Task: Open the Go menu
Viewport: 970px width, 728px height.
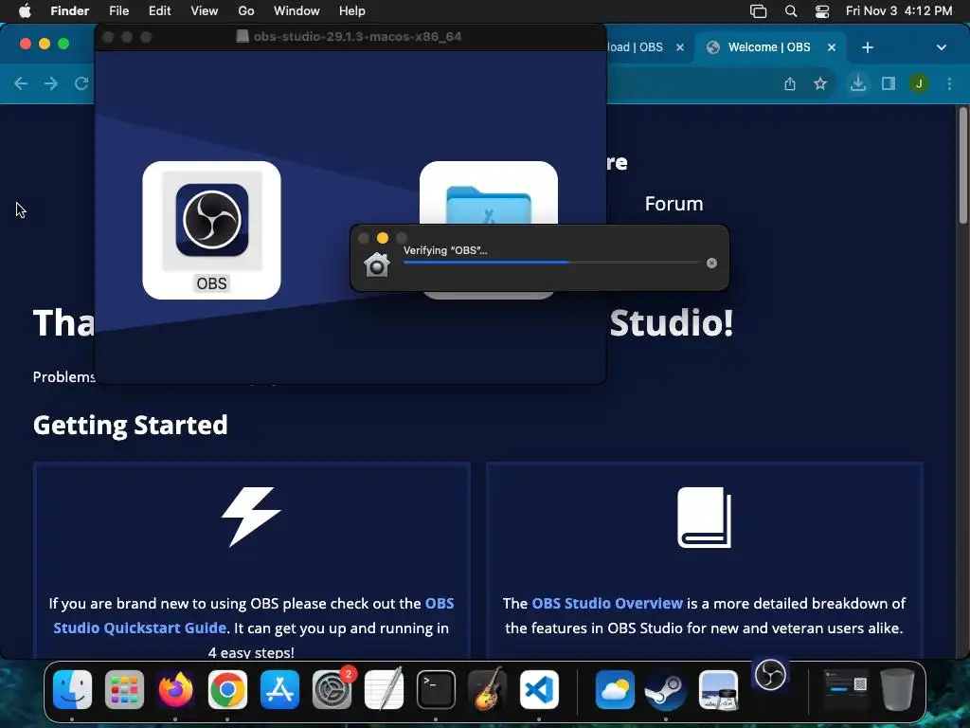Action: [246, 11]
